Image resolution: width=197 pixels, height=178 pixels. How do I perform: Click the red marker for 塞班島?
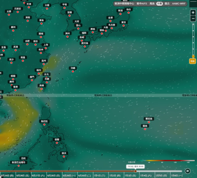pyautogui.click(x=149, y=122)
